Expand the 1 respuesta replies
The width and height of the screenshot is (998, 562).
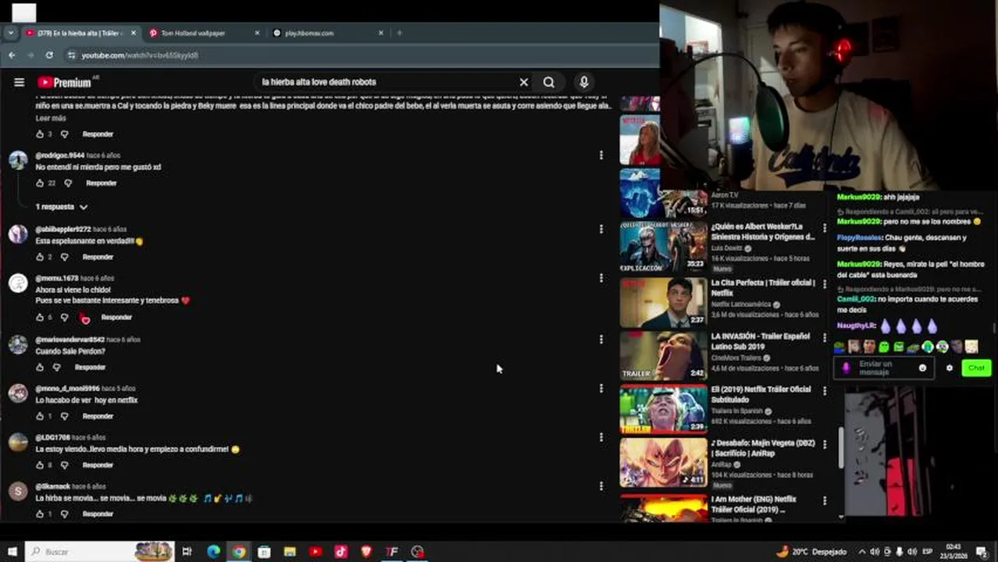click(x=62, y=207)
